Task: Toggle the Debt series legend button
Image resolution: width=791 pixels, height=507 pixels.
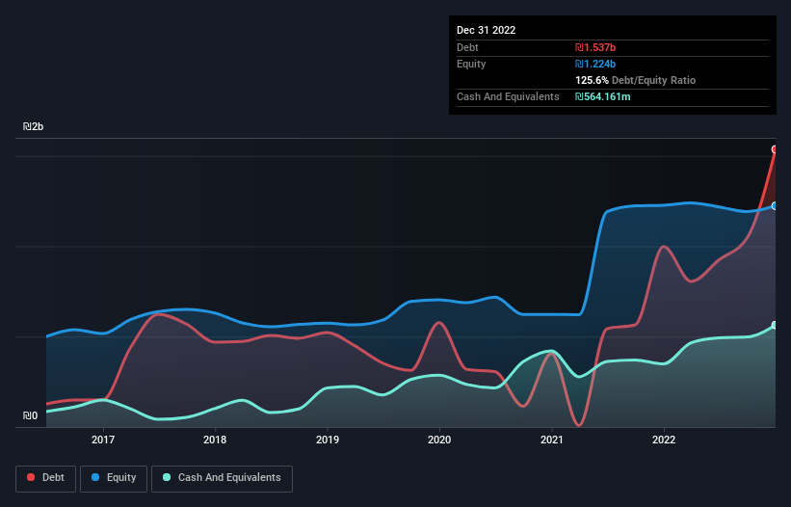Action: (46, 478)
